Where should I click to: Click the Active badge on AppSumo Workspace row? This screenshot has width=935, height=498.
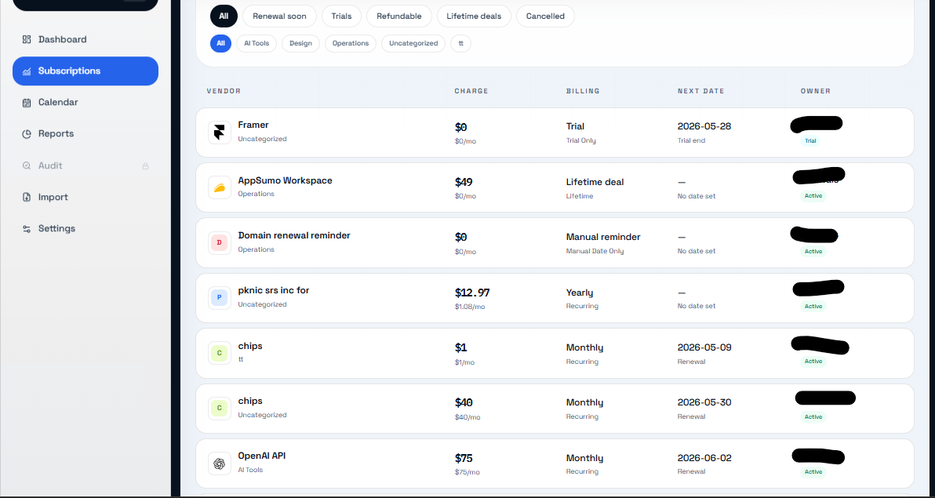(x=813, y=196)
